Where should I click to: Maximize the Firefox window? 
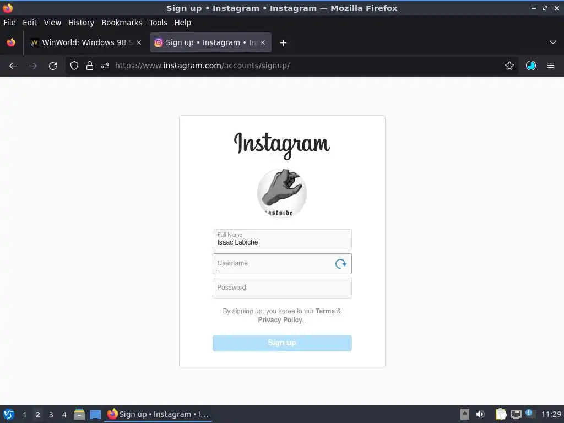pyautogui.click(x=545, y=8)
